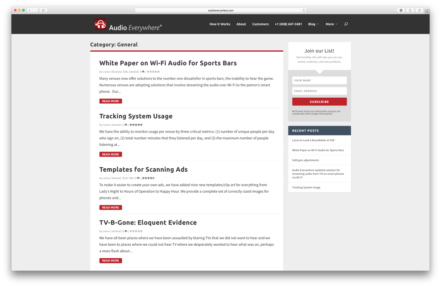Open TV-B-Gone: Eloquent Evidence post title

(148, 222)
